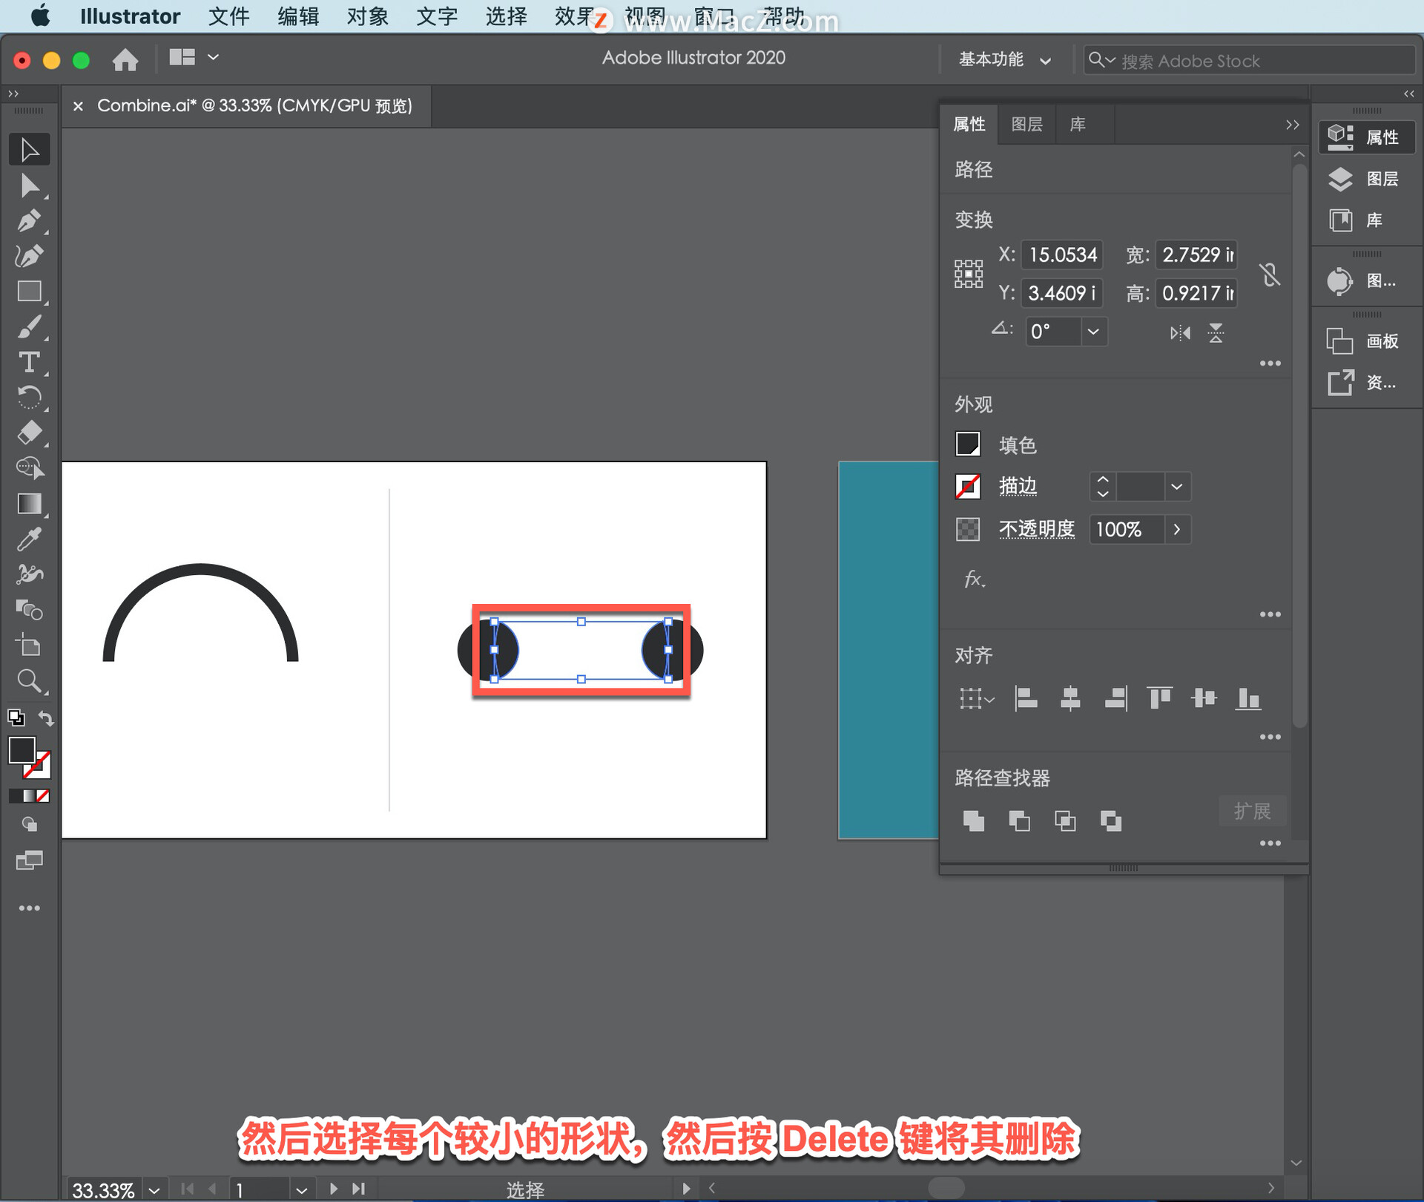Click the Unite pathfinder icon

(x=973, y=821)
